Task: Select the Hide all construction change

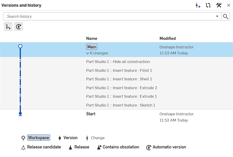Action: pyautogui.click(x=118, y=62)
